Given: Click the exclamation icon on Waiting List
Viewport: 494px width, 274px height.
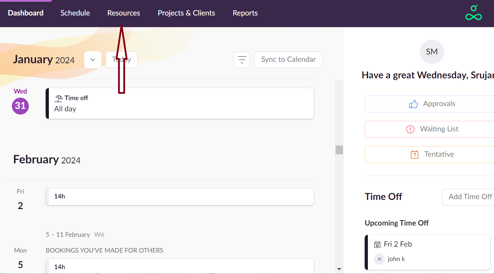Looking at the screenshot, I should click(410, 129).
